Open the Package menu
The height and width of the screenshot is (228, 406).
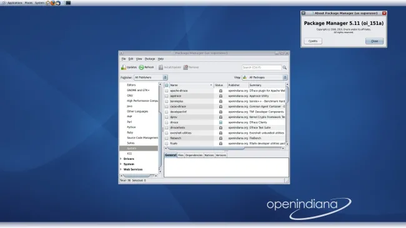pos(150,59)
